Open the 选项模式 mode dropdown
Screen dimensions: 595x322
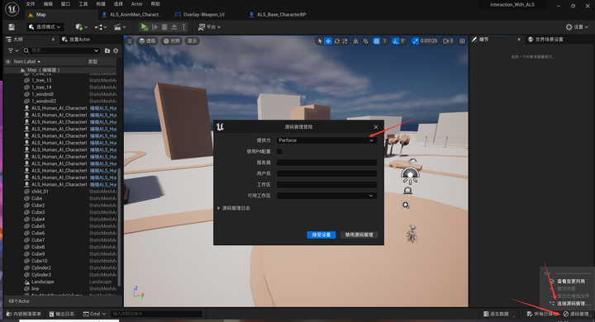point(45,27)
